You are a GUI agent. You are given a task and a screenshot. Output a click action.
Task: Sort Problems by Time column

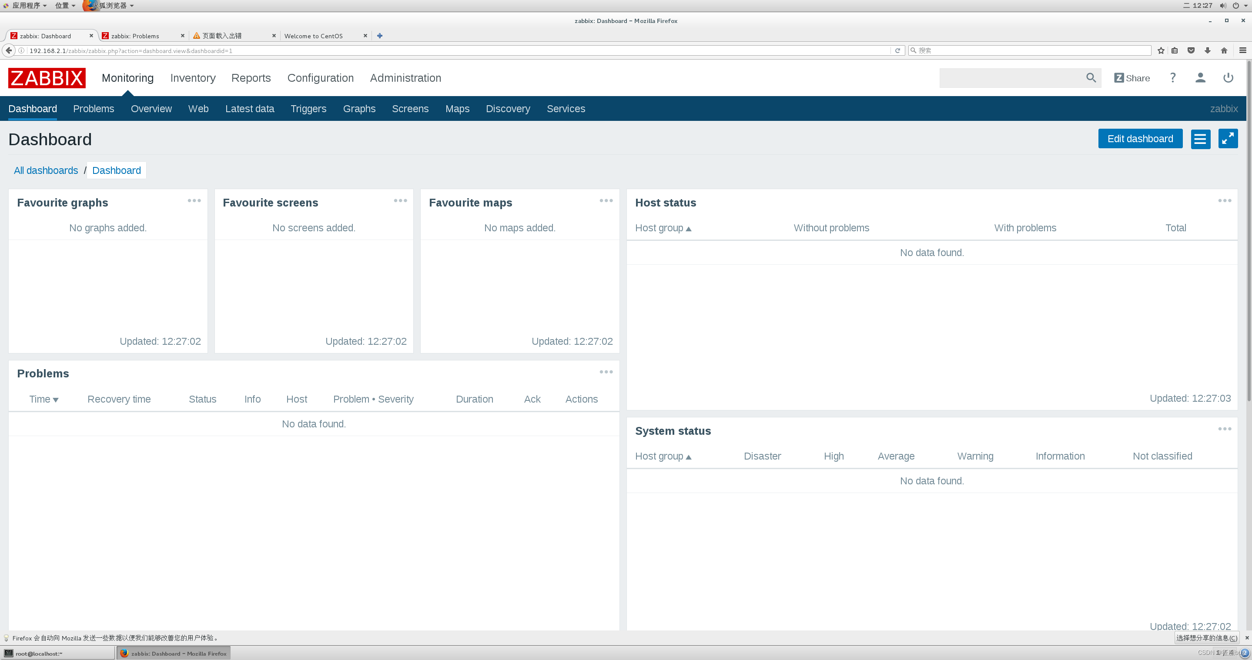click(43, 399)
